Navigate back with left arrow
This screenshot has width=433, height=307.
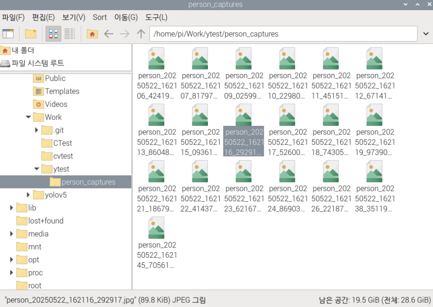[x=109, y=34]
